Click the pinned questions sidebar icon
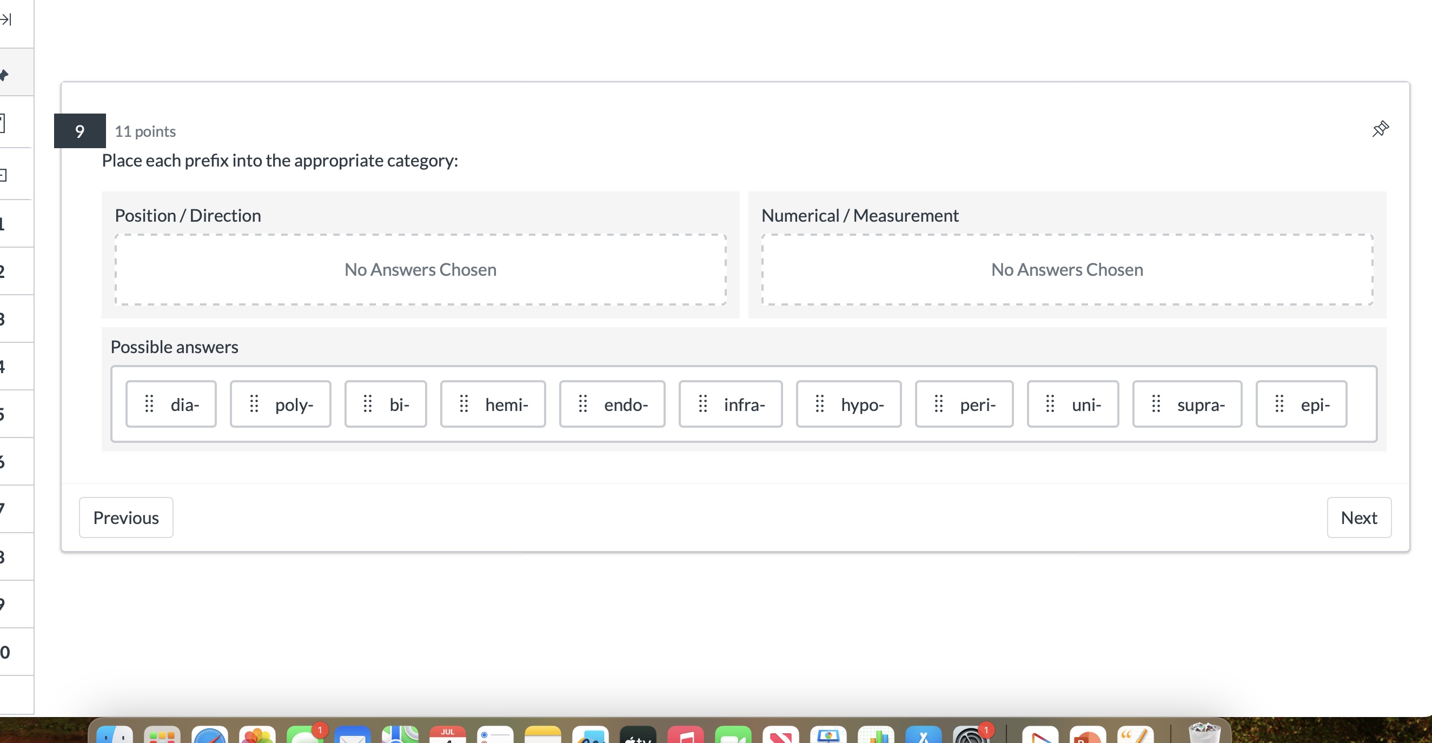This screenshot has width=1432, height=743. 4,75
